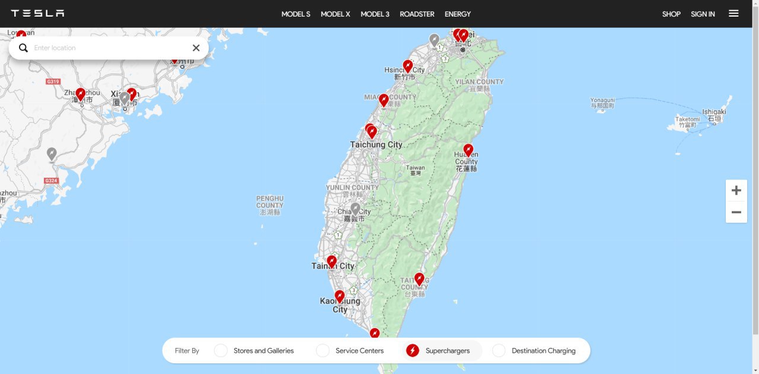Zoom out the map with minus button
The width and height of the screenshot is (759, 374).
point(736,212)
